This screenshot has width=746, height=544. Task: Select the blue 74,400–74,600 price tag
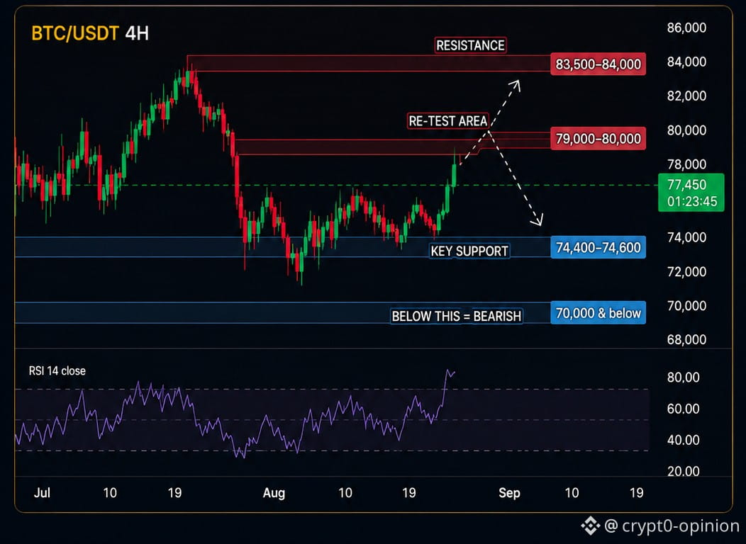tap(598, 247)
